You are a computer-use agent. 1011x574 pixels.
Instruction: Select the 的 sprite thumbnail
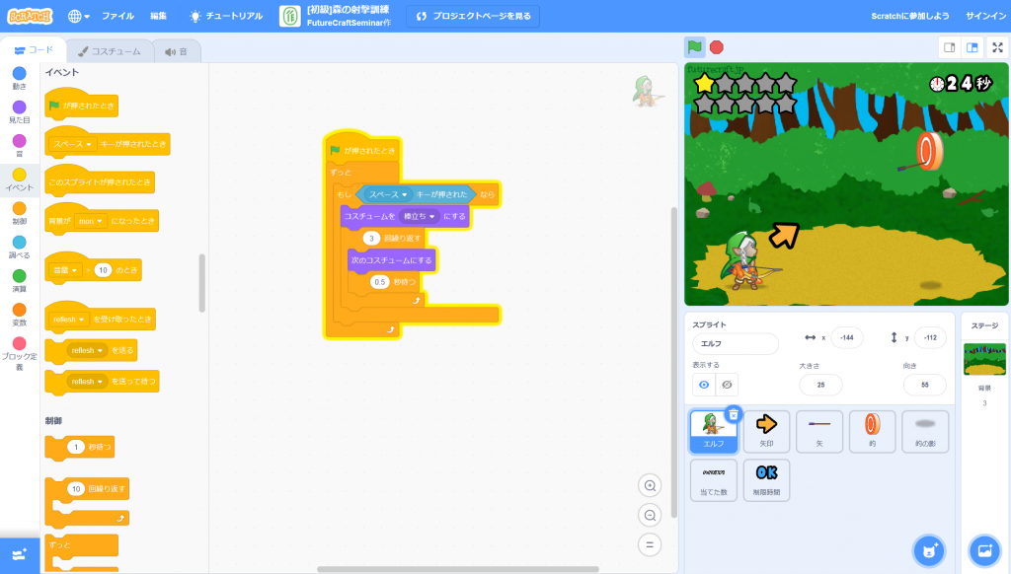point(872,430)
